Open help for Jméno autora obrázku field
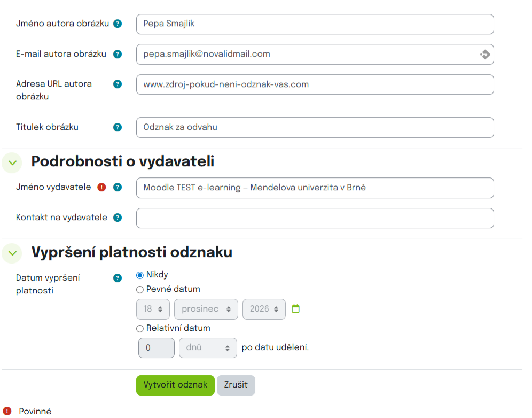Screen dimensions: 532x418 pos(117,24)
